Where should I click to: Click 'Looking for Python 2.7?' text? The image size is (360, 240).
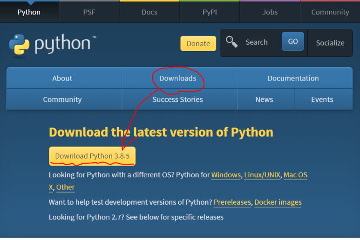[x=86, y=217]
